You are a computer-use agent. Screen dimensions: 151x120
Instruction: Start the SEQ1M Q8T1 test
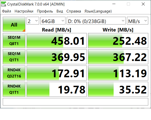[14, 40]
